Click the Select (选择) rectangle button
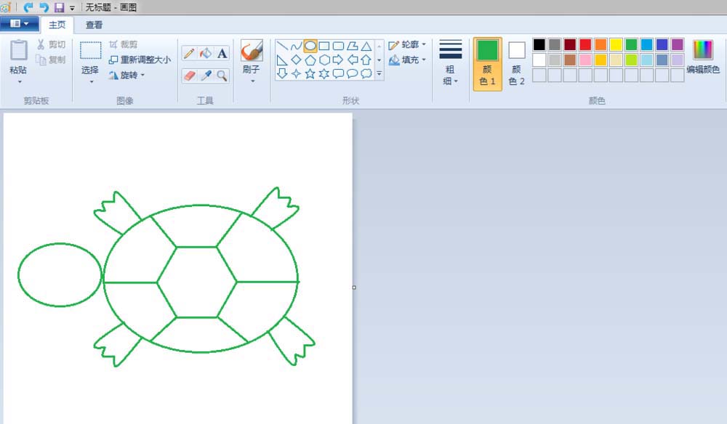 click(x=90, y=57)
